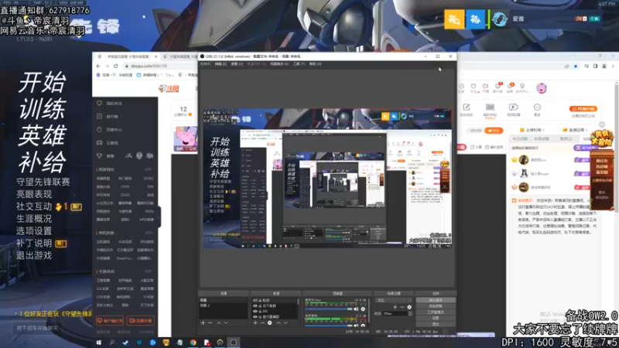Open source properties gear in Sources panel
Screen dimensions: 619x348
click(269, 322)
